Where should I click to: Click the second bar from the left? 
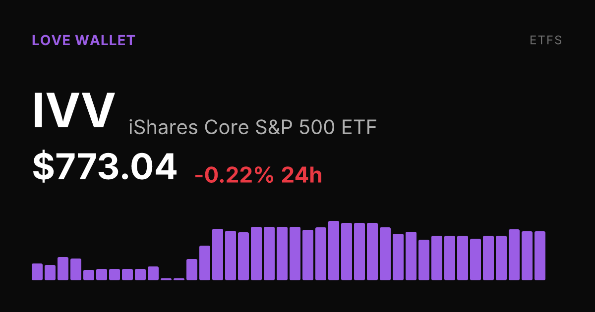click(50, 272)
